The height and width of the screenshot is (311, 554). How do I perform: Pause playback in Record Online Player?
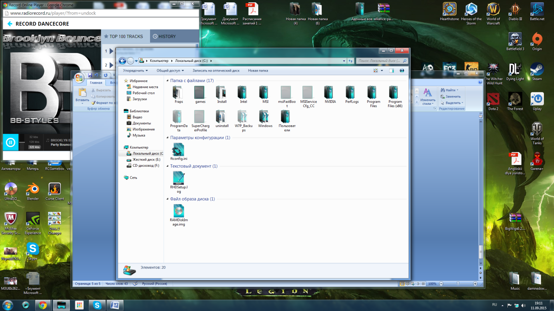pos(10,142)
